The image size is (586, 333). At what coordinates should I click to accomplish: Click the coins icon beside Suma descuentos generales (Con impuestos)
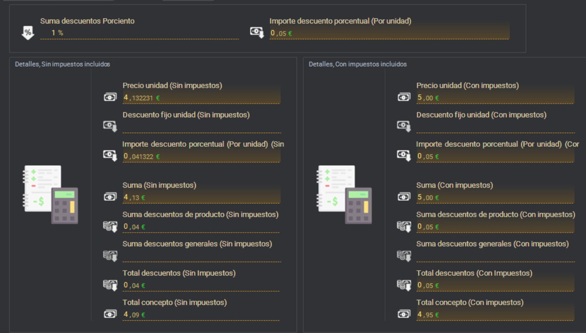pyautogui.click(x=404, y=255)
